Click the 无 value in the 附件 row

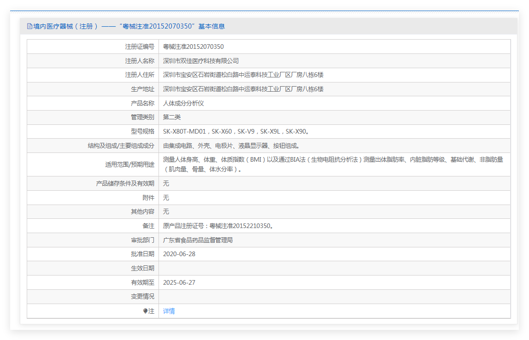[166, 198]
